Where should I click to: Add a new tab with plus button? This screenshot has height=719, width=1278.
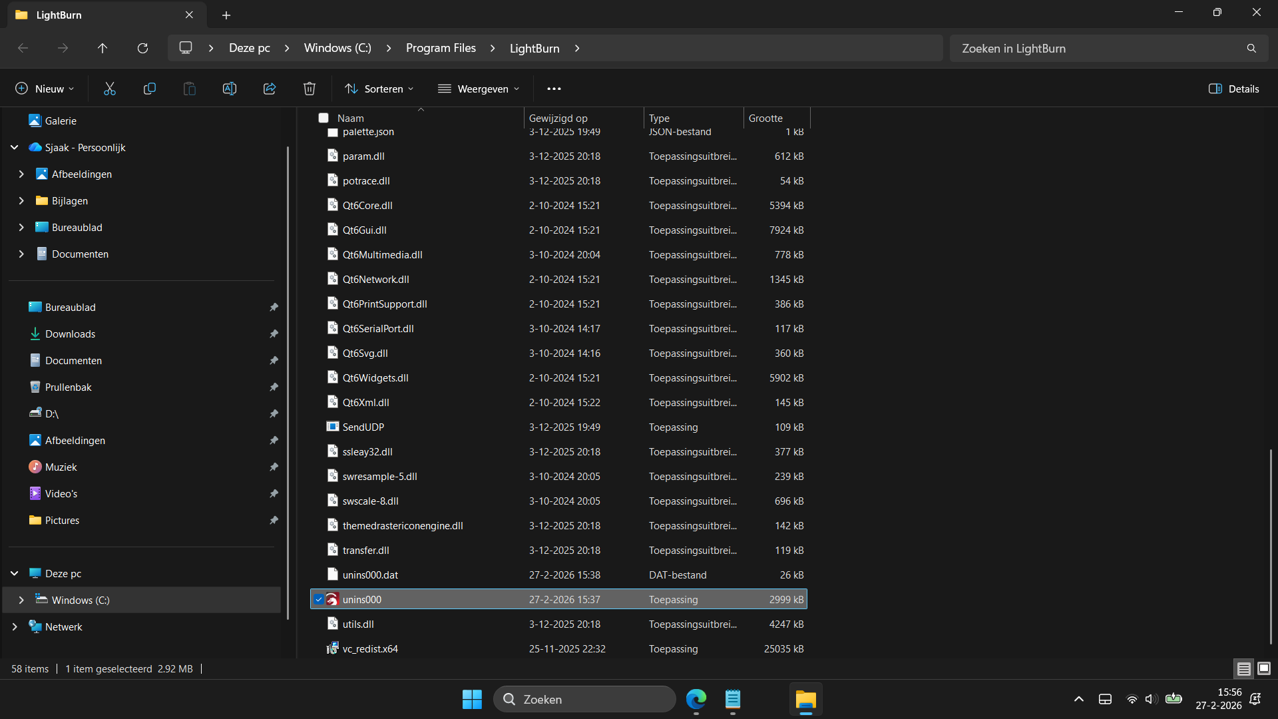click(226, 15)
